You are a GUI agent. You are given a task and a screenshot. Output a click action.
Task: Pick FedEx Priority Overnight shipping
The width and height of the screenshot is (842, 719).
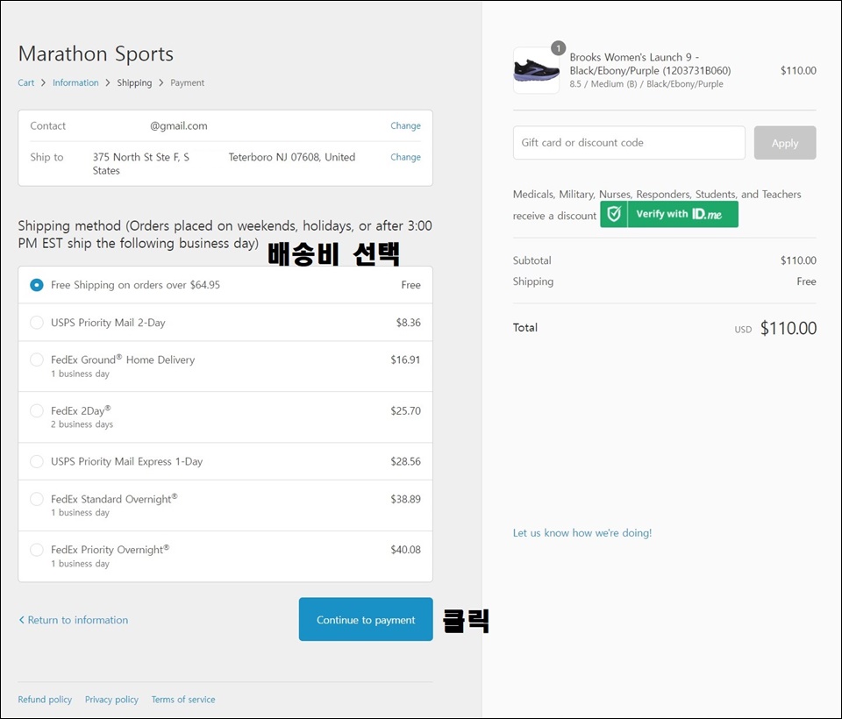37,550
